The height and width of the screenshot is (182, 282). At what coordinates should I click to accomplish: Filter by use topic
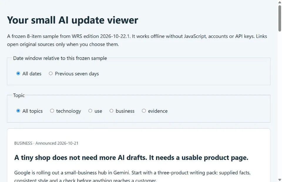point(90,111)
